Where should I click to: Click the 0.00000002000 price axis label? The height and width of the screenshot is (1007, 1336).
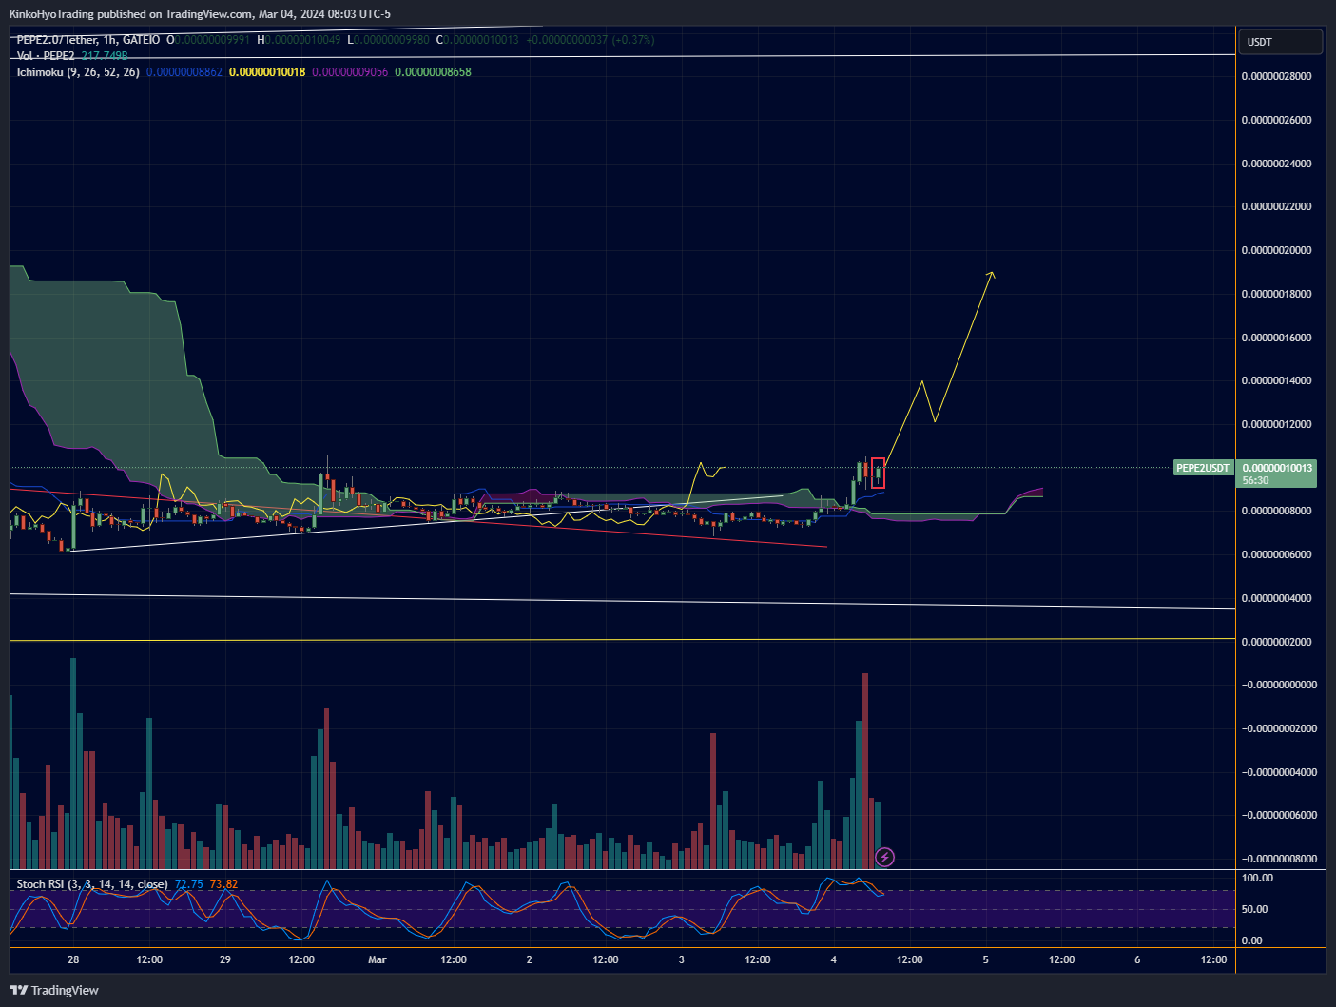point(1276,642)
